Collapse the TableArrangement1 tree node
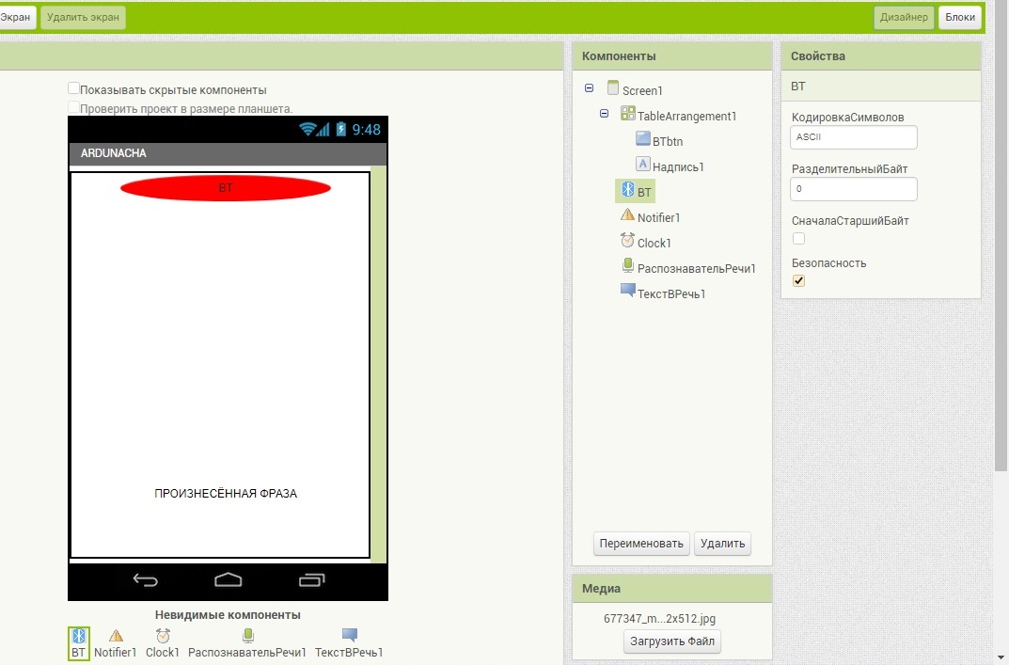 [x=605, y=114]
